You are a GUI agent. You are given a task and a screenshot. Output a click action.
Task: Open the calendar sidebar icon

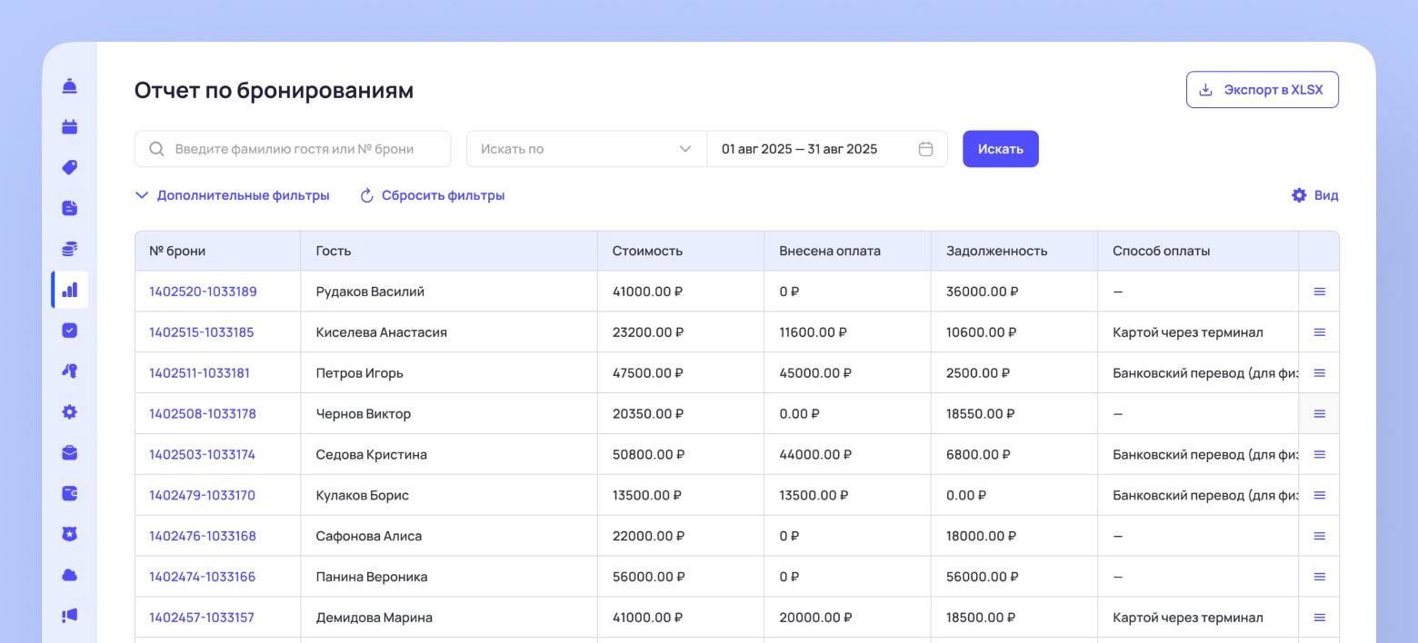click(69, 127)
